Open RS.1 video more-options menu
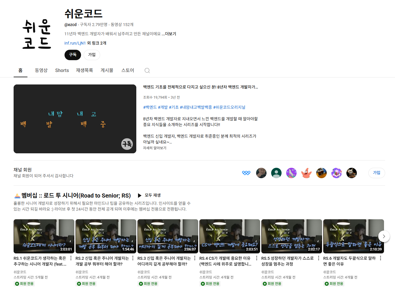 [71, 258]
